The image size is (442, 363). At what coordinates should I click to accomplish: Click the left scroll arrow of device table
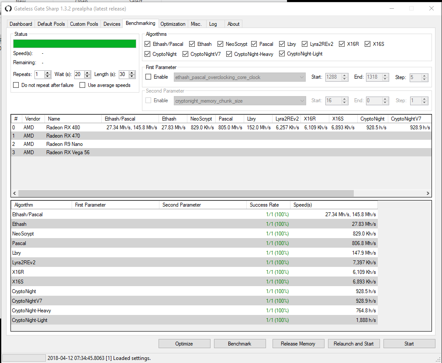(x=15, y=194)
